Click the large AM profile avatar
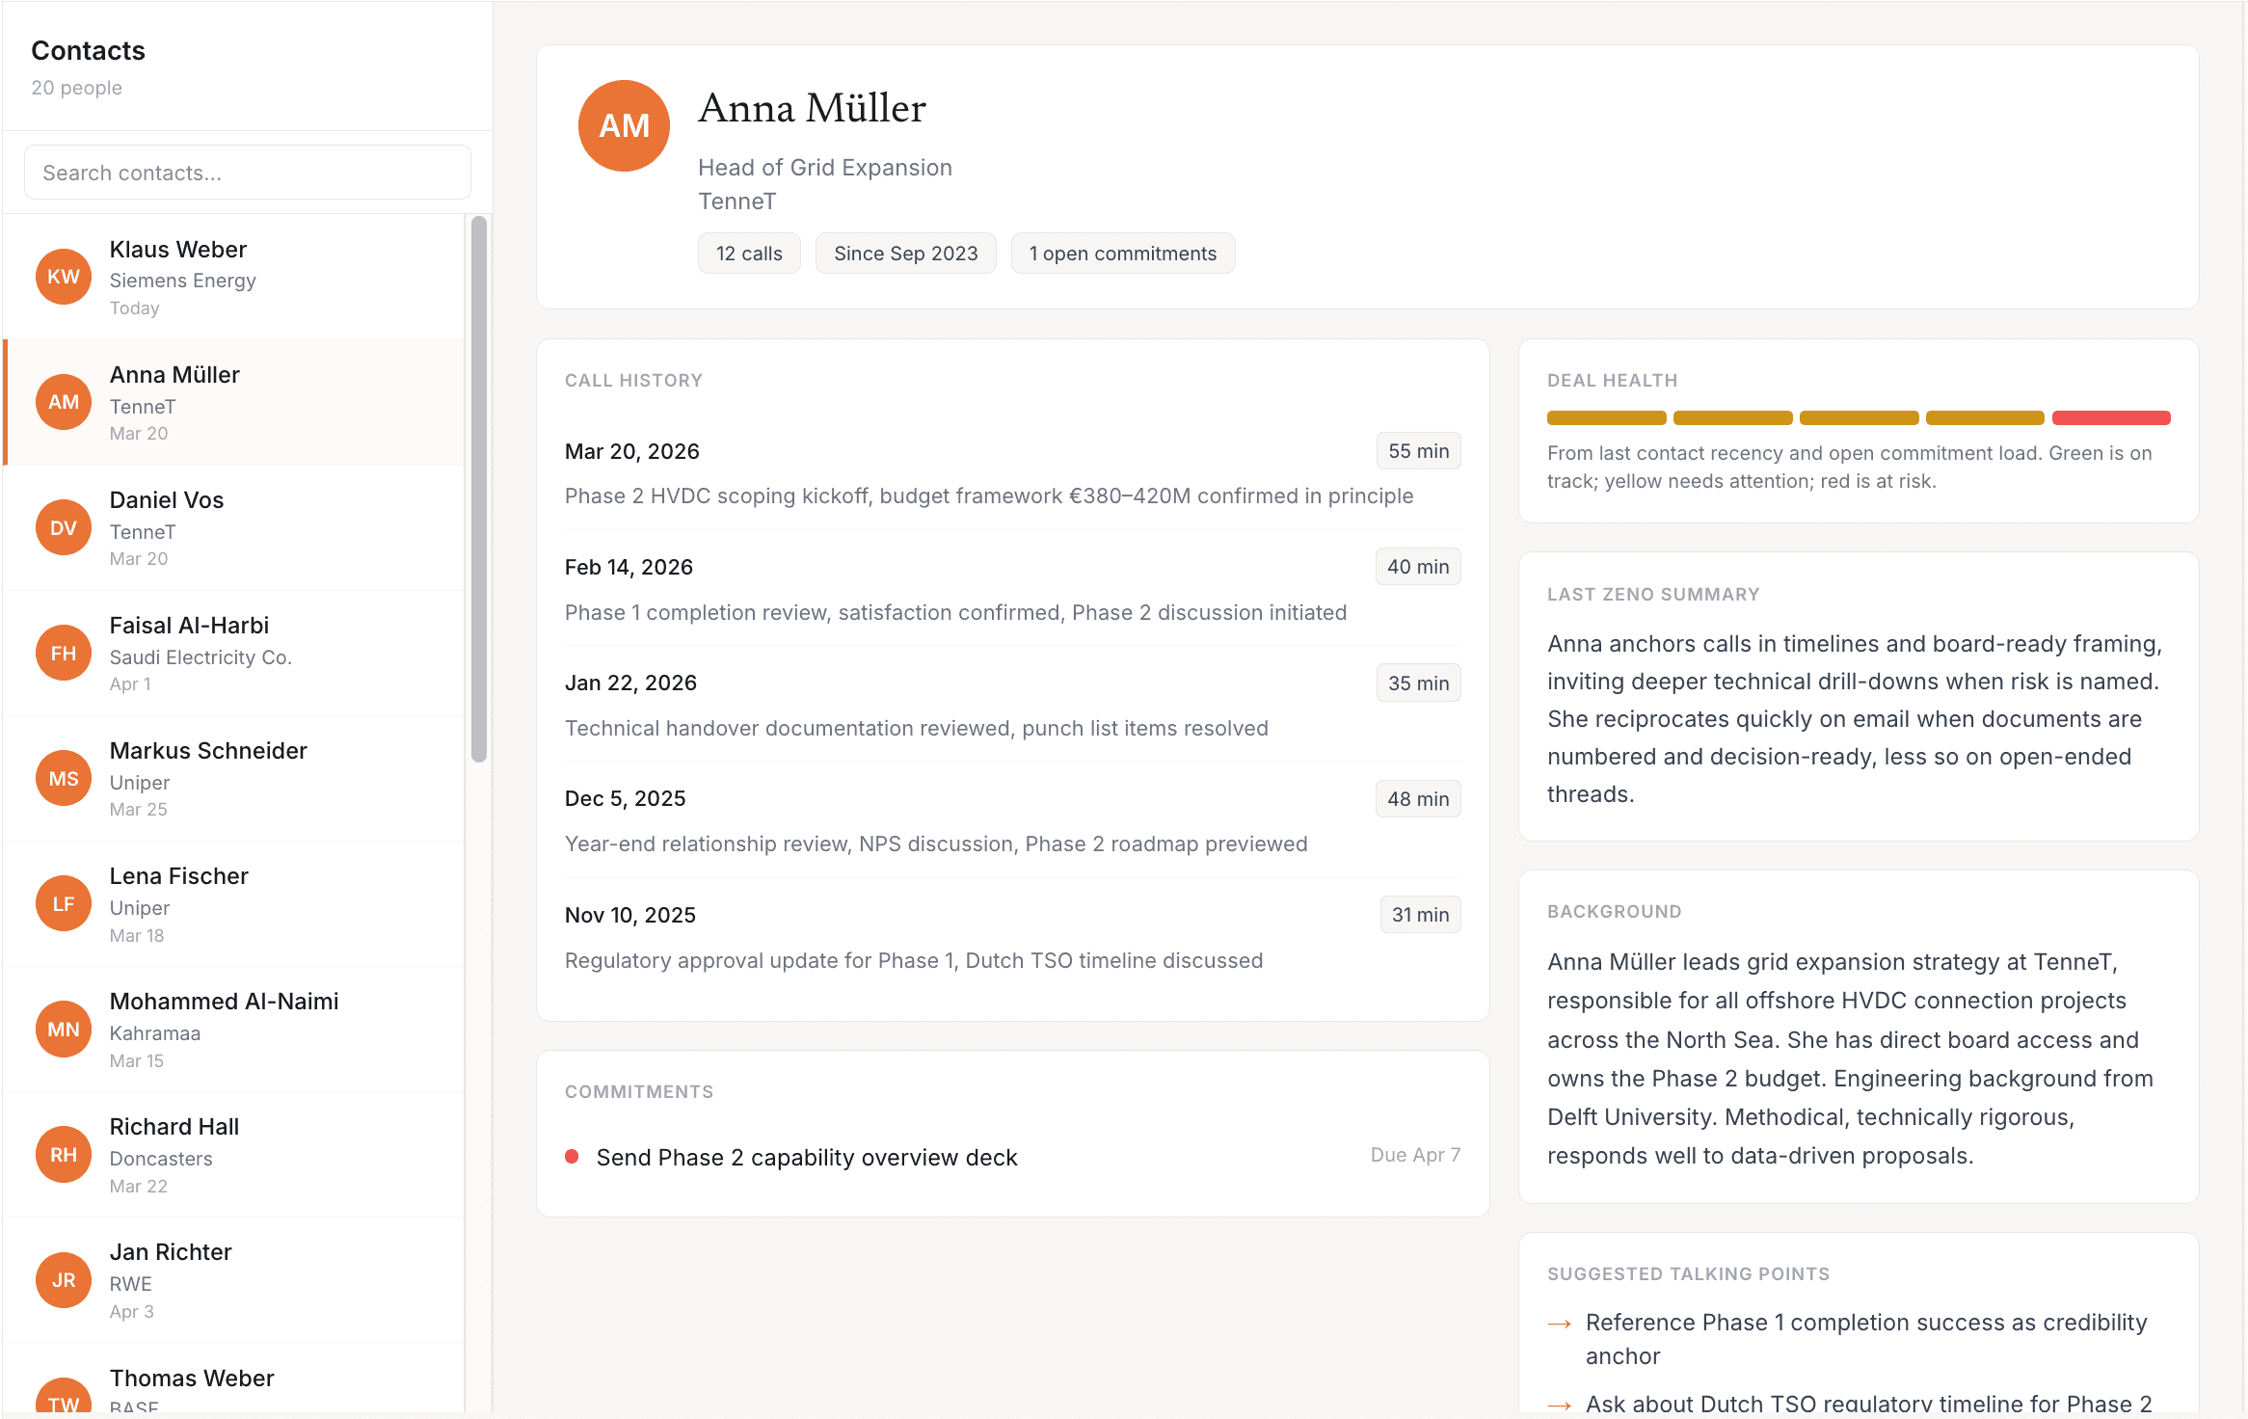This screenshot has width=2248, height=1419. pyautogui.click(x=624, y=125)
